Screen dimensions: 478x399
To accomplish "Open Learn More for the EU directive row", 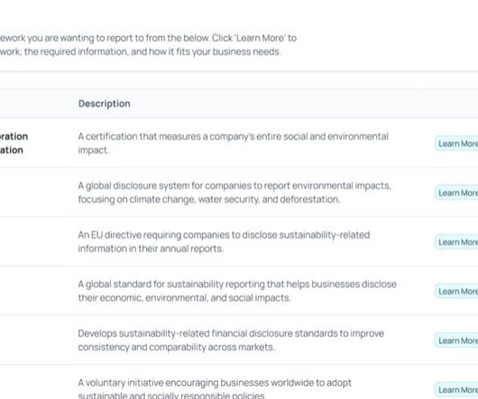I will 456,242.
